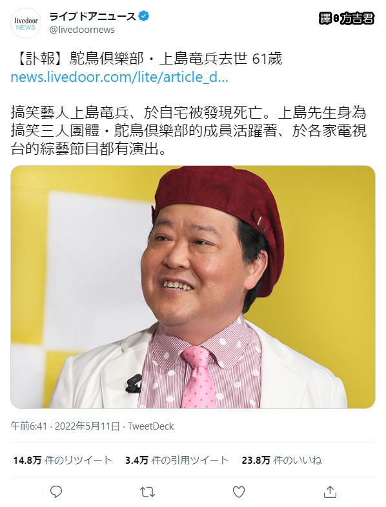The width and height of the screenshot is (386, 507).
Task: Enlarge the photo of man in red beret
Action: [193, 287]
